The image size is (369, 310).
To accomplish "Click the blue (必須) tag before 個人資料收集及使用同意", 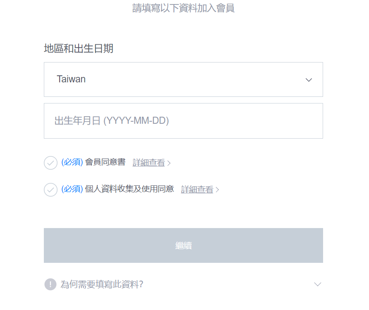I will pyautogui.click(x=72, y=189).
